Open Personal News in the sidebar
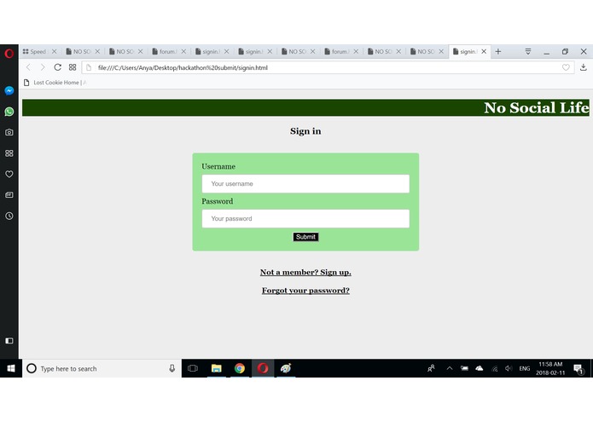This screenshot has width=593, height=421. click(x=9, y=195)
